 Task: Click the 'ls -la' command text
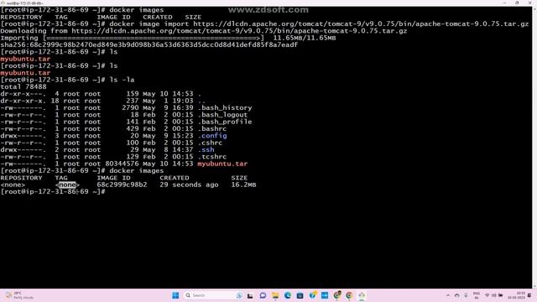122,80
